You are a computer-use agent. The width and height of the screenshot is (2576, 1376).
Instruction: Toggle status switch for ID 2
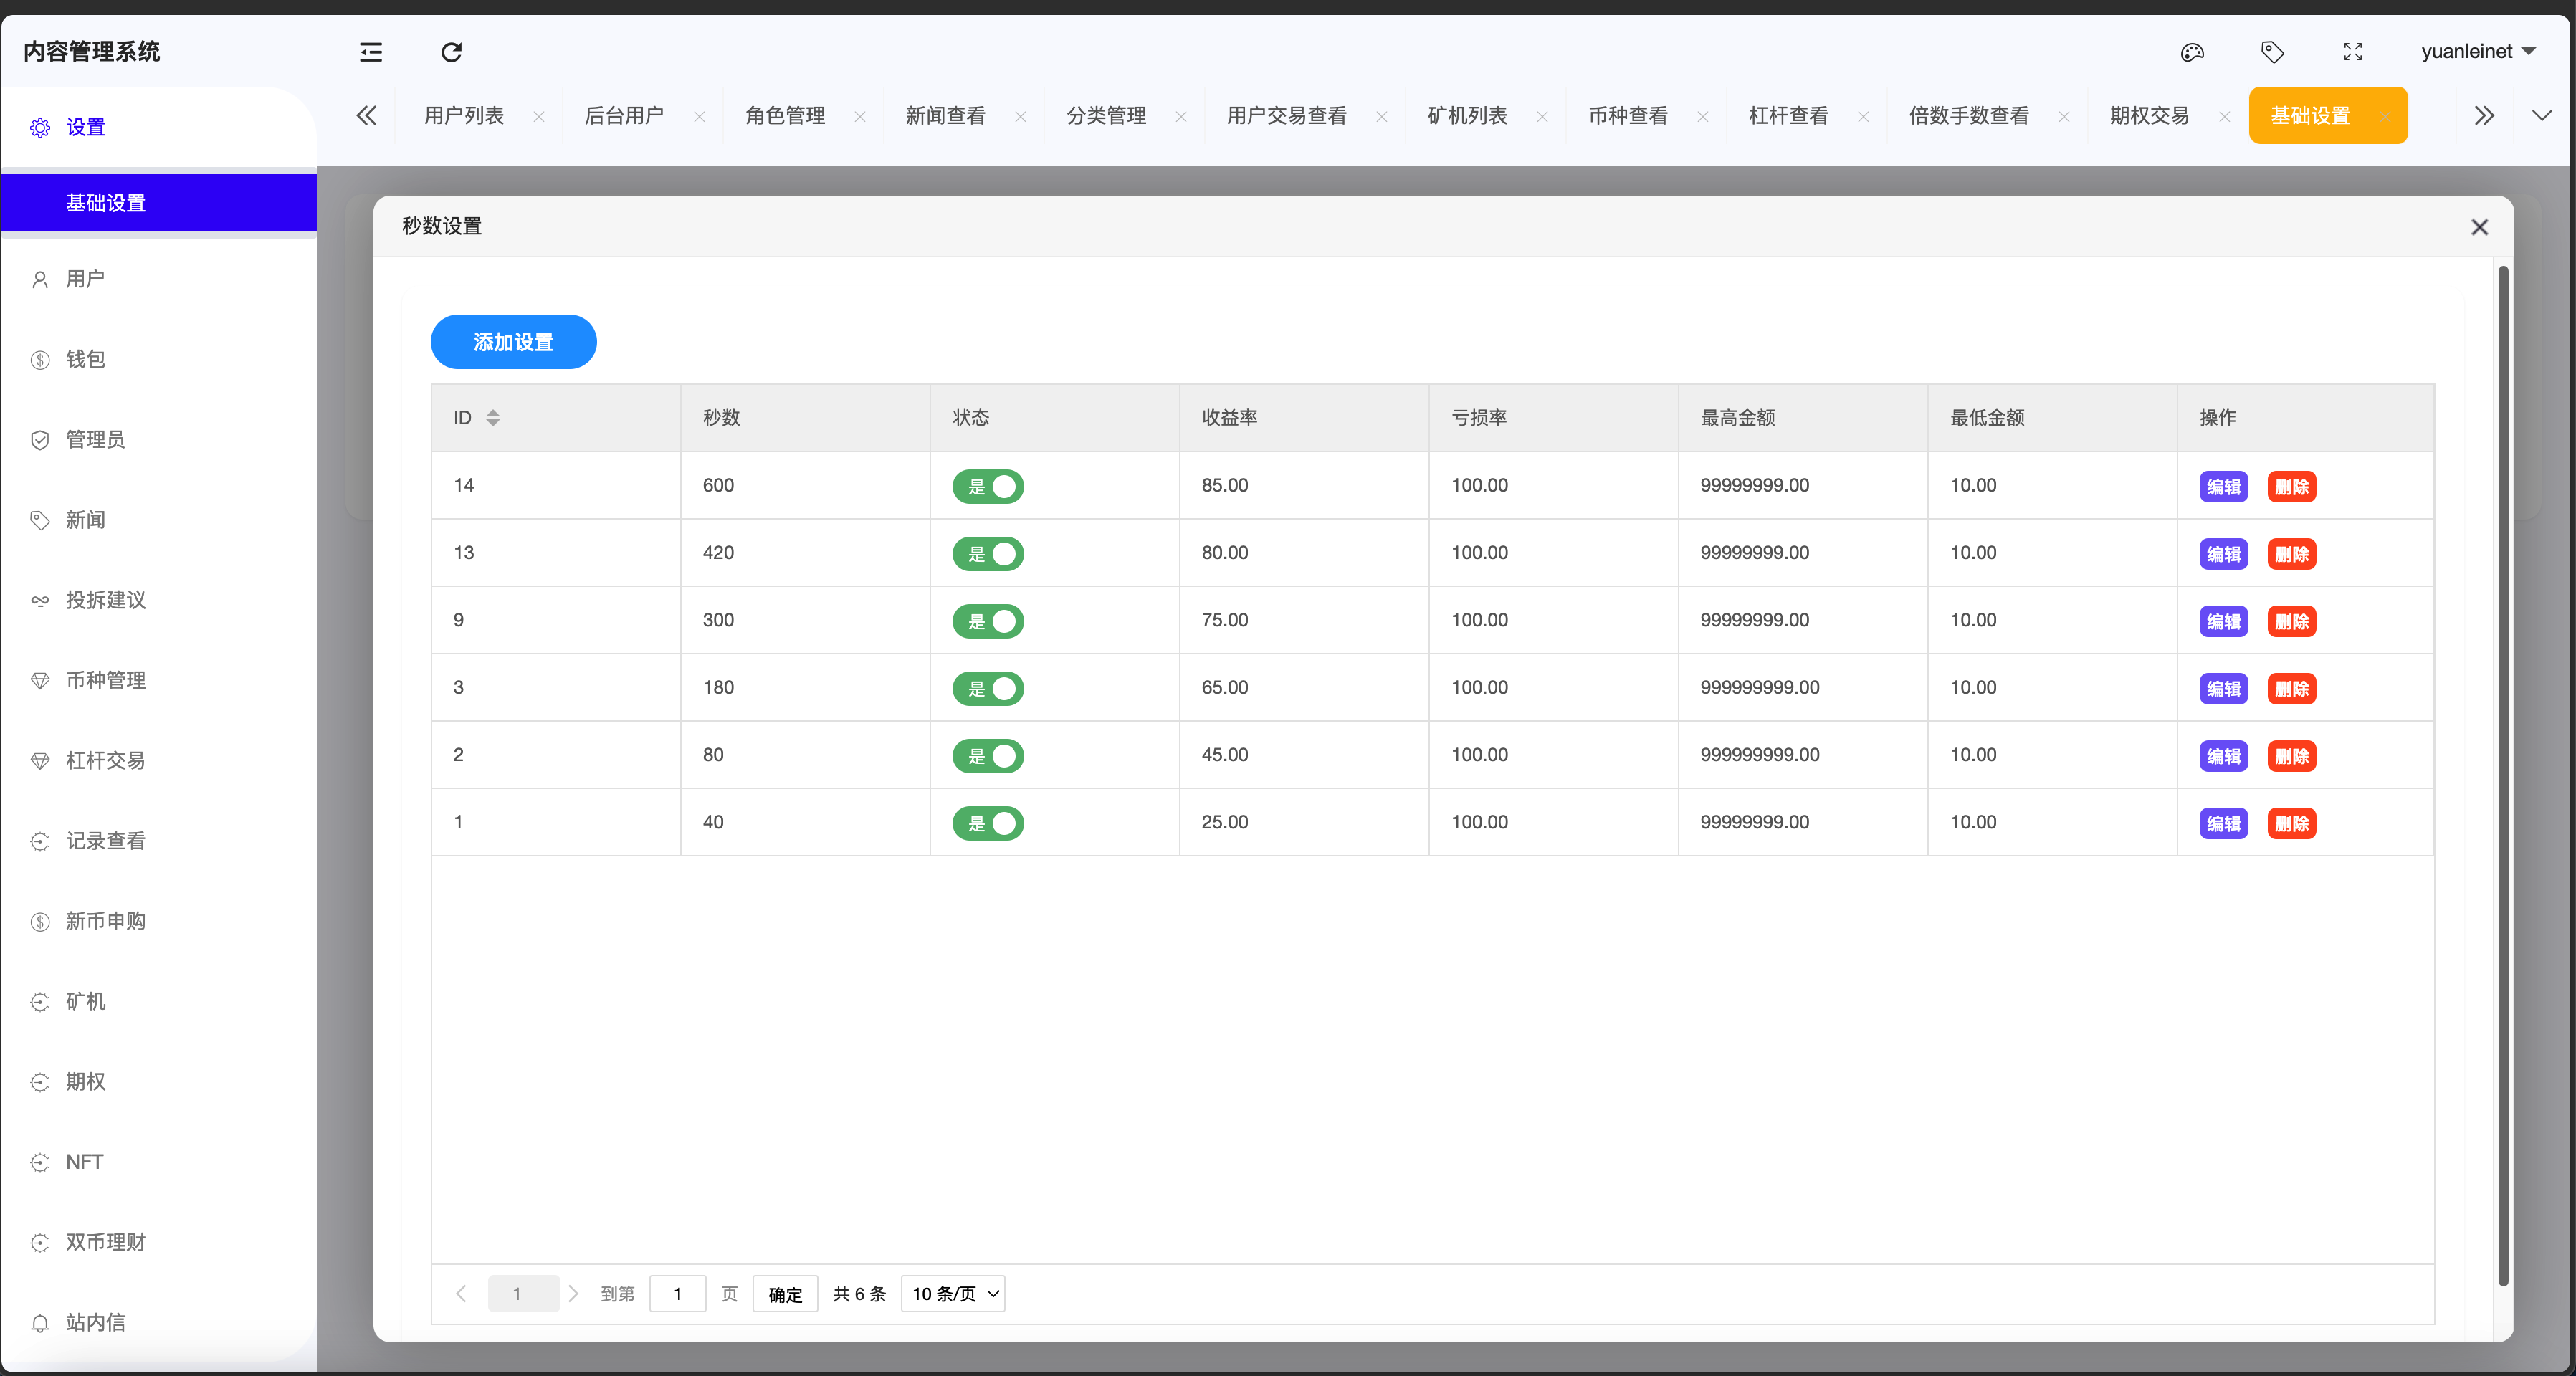tap(988, 756)
